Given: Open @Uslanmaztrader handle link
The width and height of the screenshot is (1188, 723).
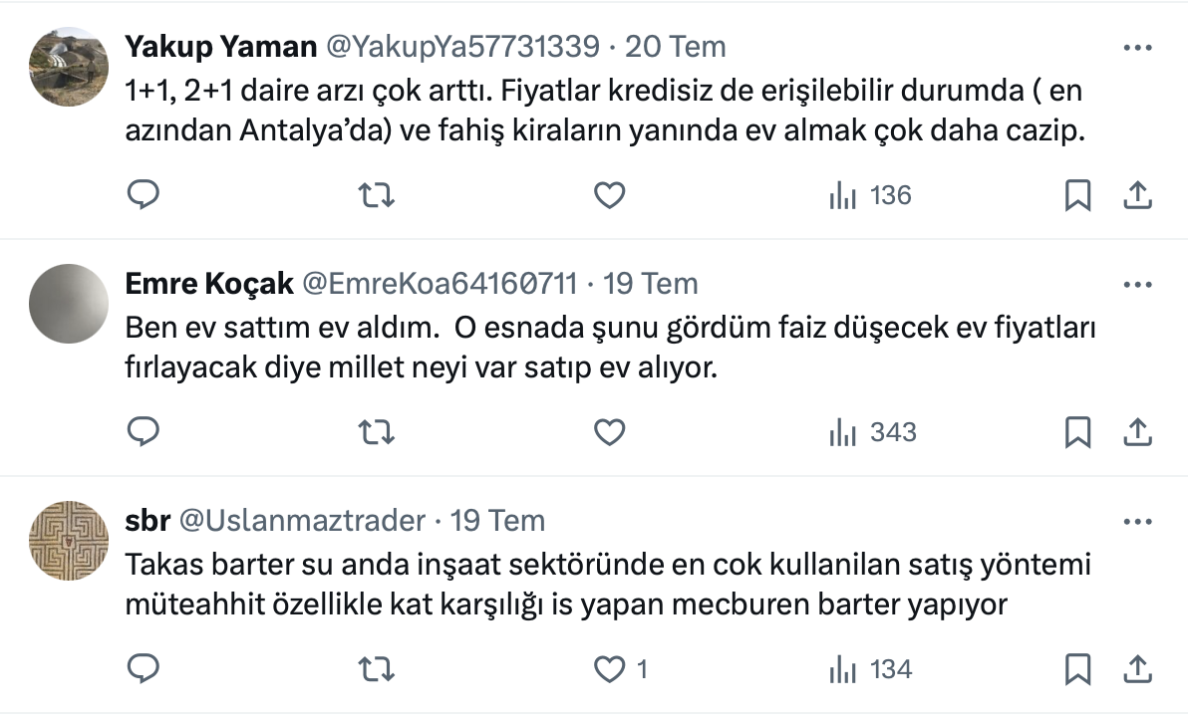Looking at the screenshot, I should click(x=301, y=521).
